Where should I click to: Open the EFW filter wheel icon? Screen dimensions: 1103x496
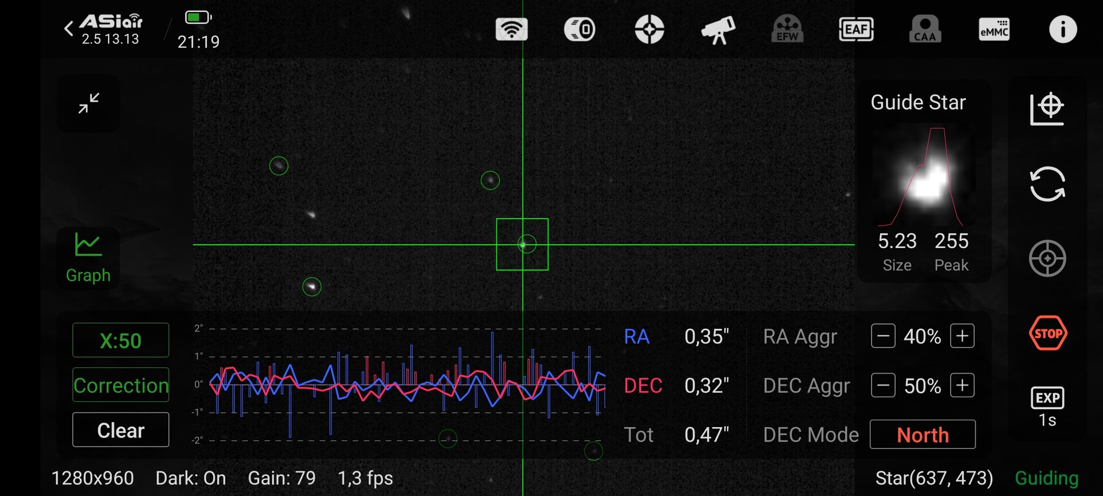[787, 29]
